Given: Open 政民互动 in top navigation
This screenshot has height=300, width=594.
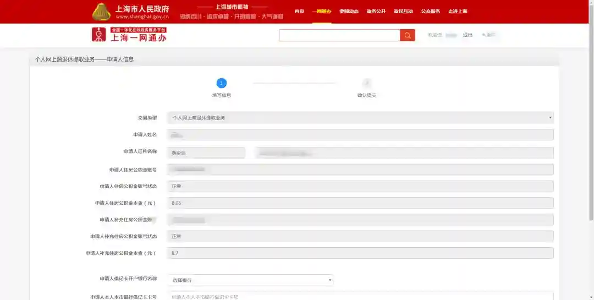Looking at the screenshot, I should 403,12.
